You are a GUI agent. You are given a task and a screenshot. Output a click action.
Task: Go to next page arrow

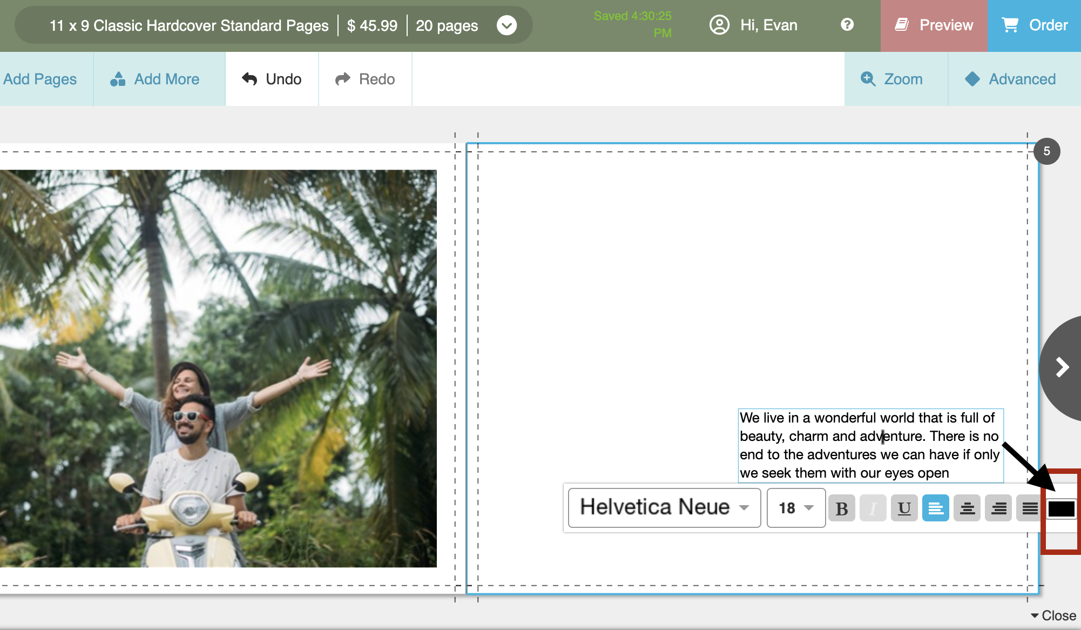(x=1062, y=367)
